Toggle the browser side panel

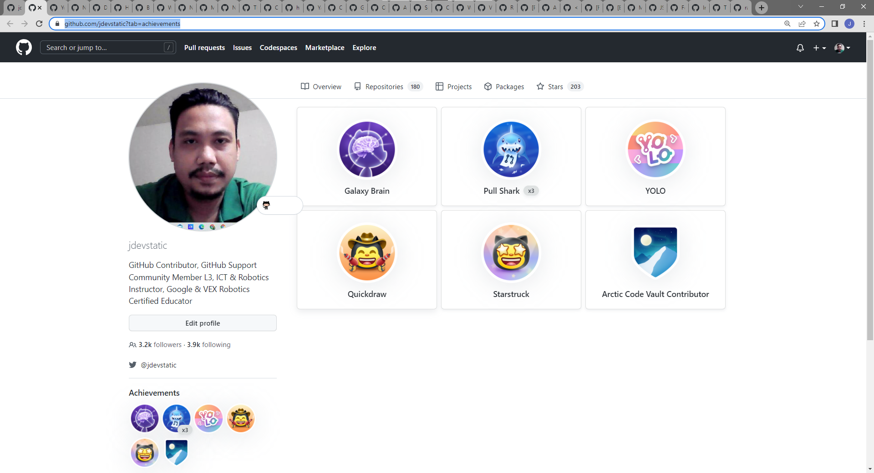(835, 24)
